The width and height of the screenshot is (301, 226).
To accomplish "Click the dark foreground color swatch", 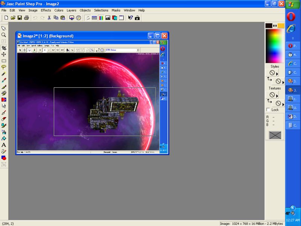I will click(x=269, y=26).
